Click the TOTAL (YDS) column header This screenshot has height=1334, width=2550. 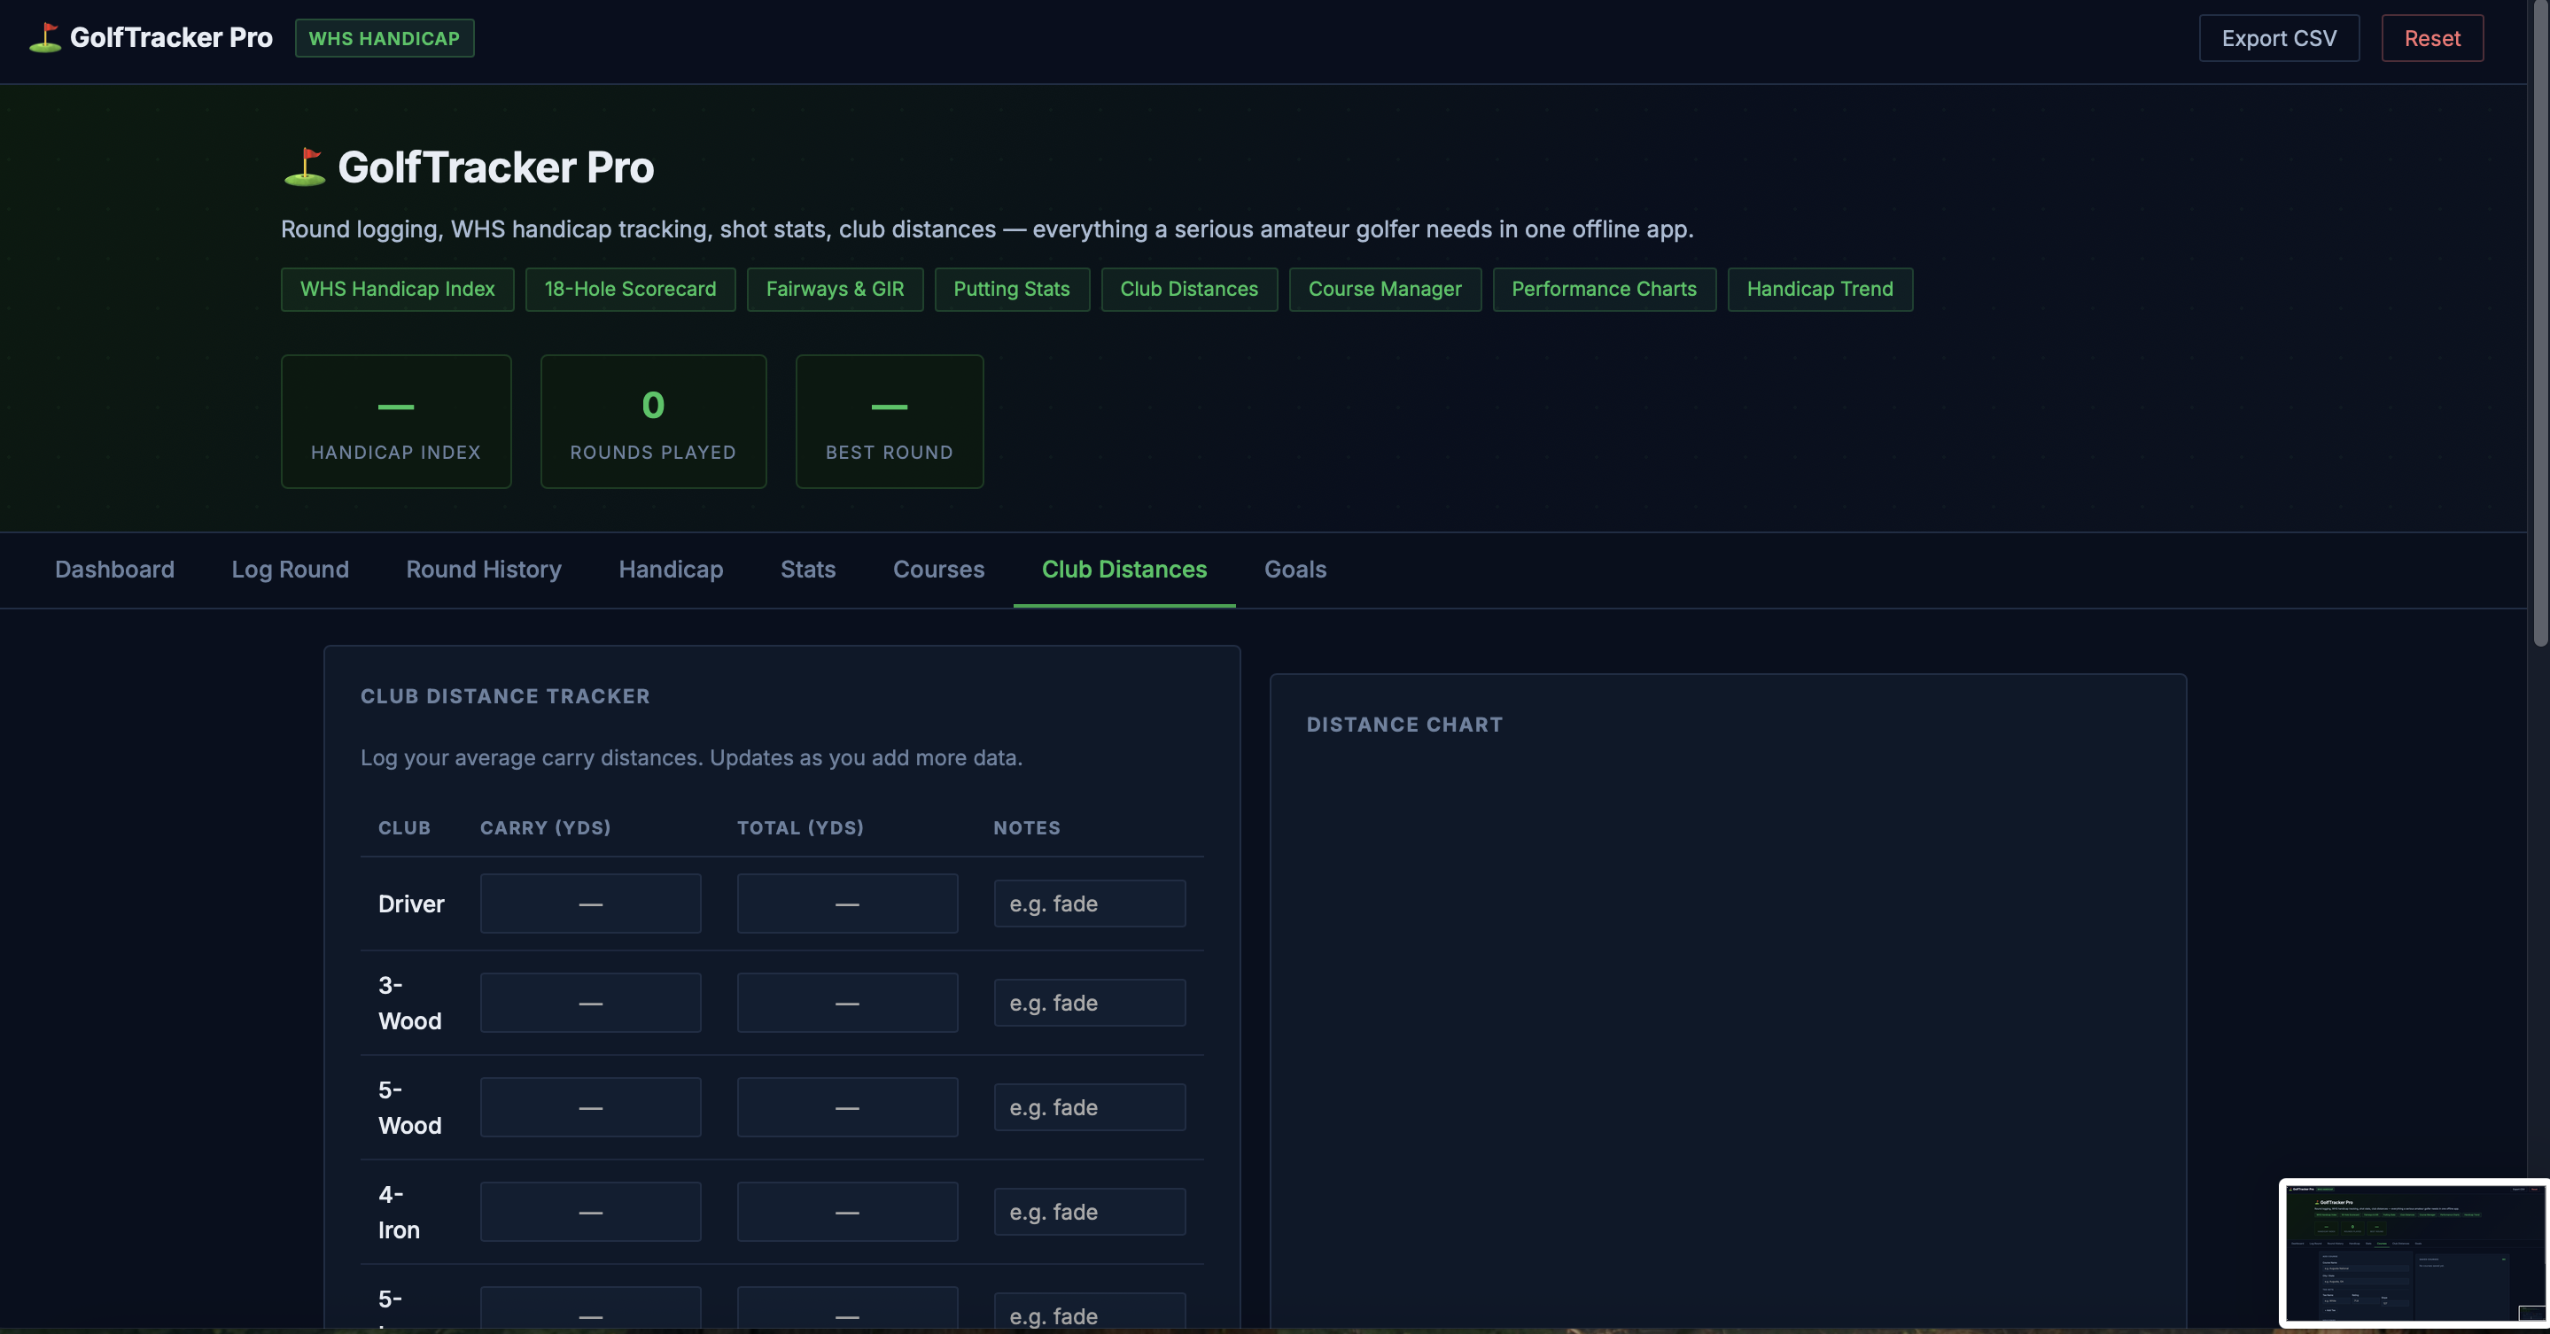coord(800,827)
